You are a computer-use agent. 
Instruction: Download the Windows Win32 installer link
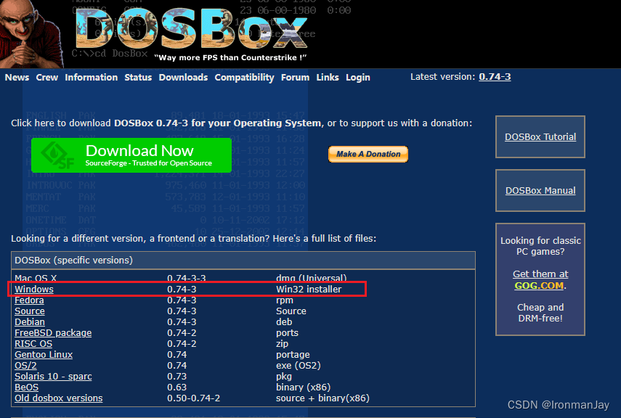[x=34, y=290]
